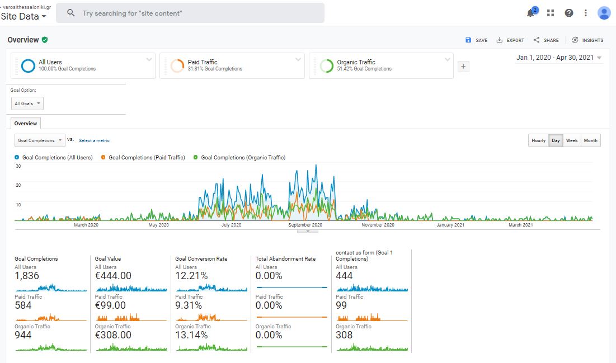Click the help question mark icon

pos(569,13)
